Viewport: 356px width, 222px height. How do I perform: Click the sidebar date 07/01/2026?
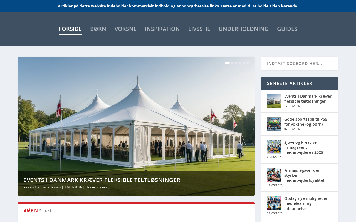point(292,129)
